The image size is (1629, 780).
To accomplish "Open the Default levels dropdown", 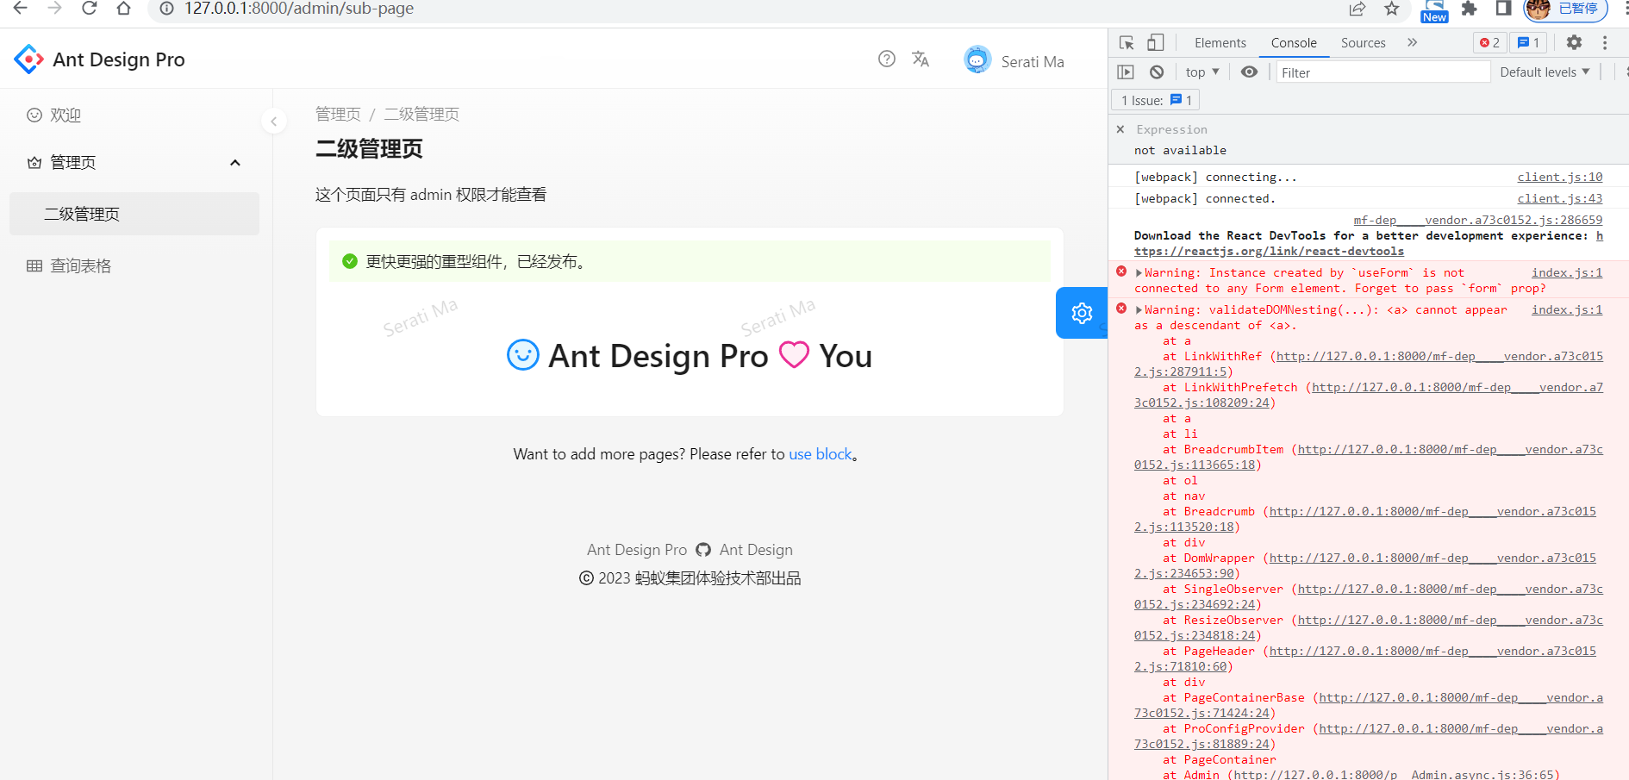I will click(1544, 72).
